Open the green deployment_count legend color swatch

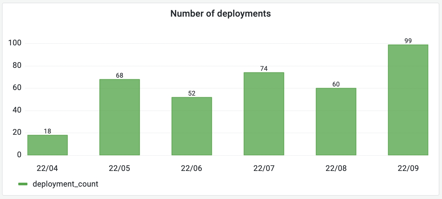click(23, 184)
